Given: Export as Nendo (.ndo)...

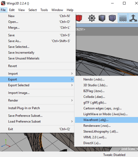Looking at the screenshot, I should coord(106,79).
